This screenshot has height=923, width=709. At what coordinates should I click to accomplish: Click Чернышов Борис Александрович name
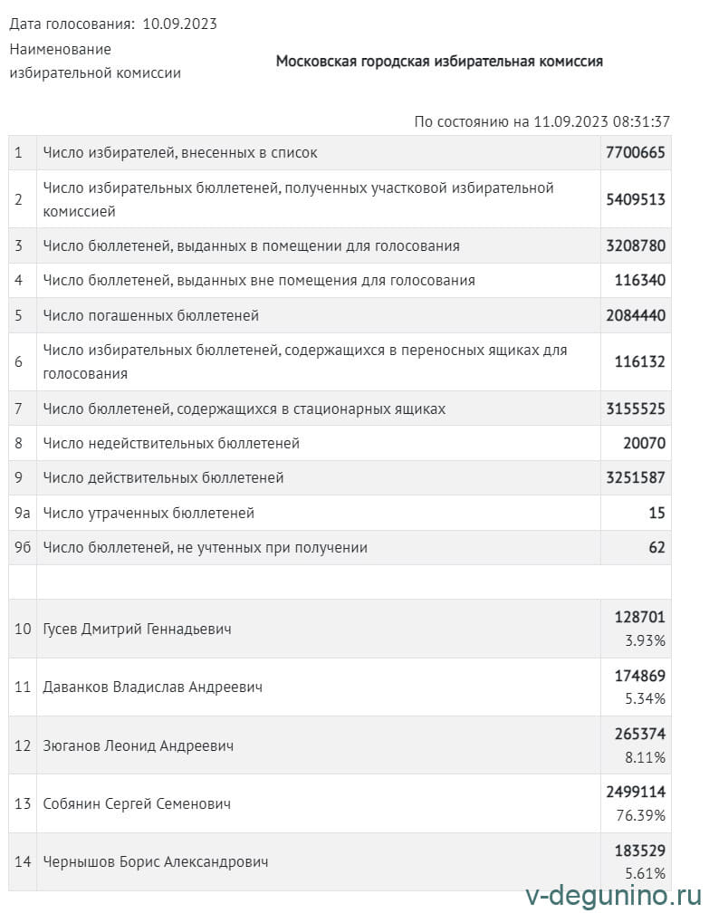click(x=156, y=862)
